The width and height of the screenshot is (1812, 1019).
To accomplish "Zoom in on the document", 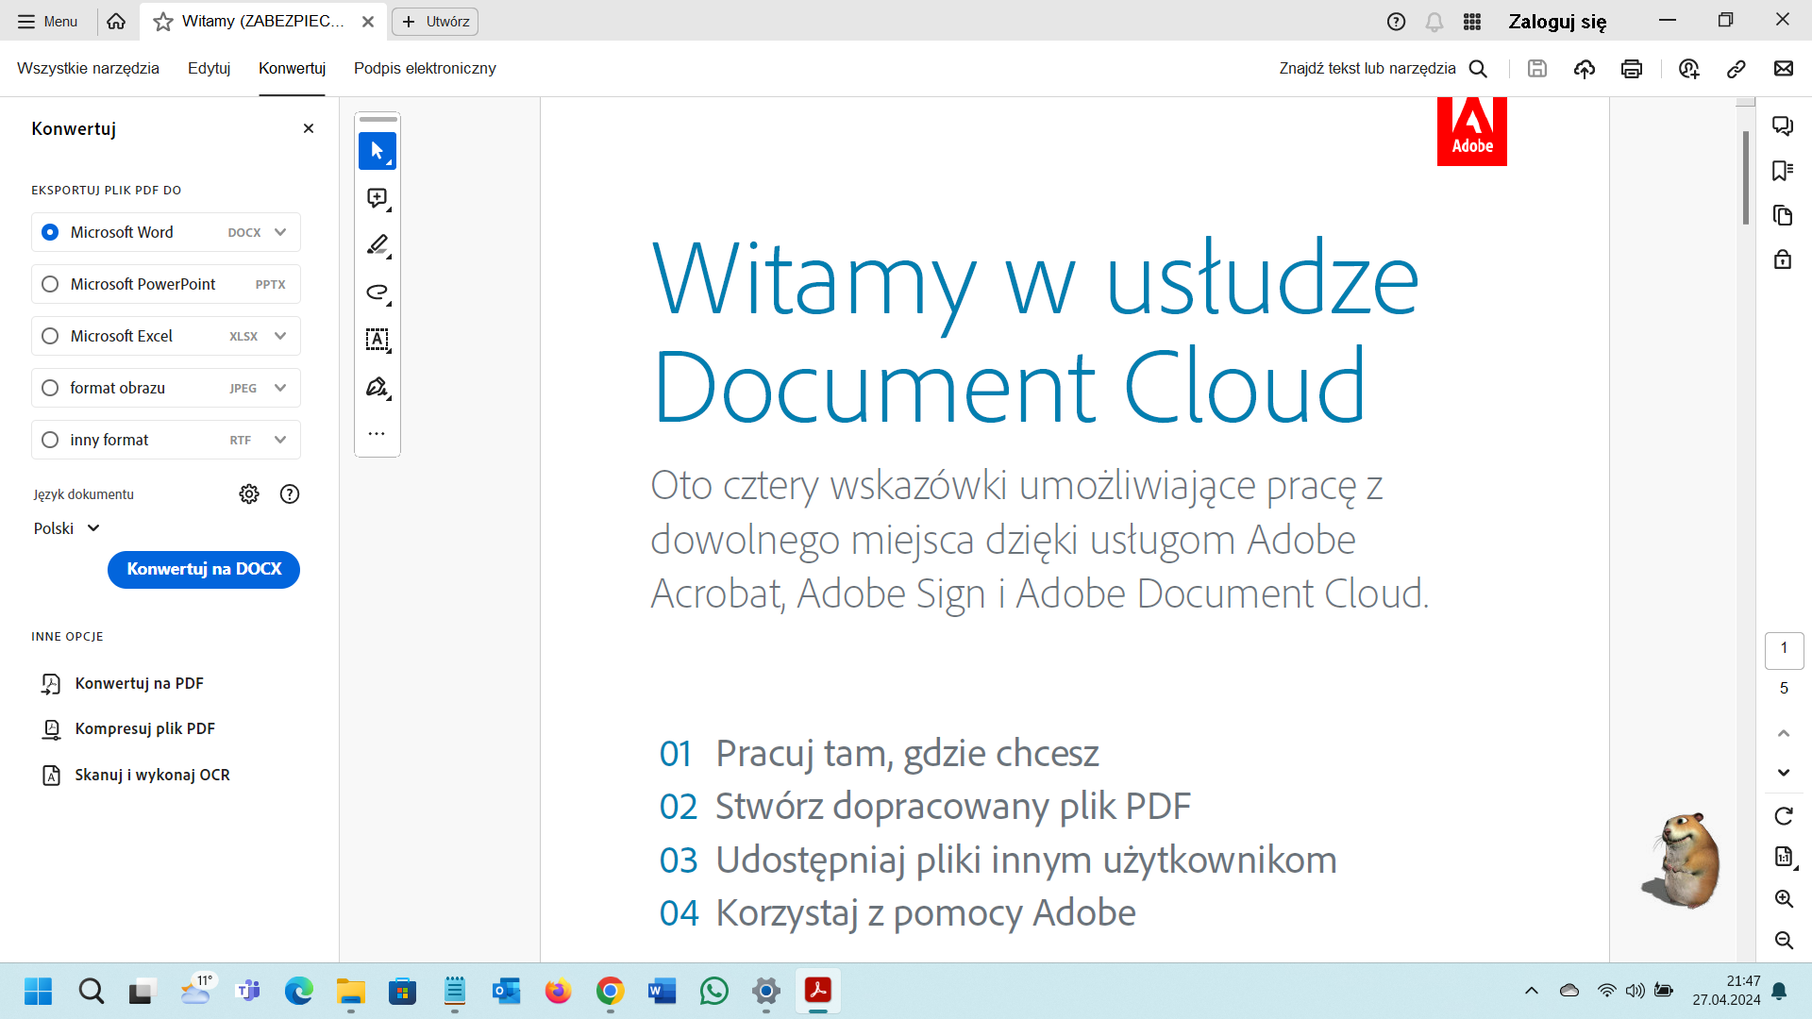I will coord(1784,898).
